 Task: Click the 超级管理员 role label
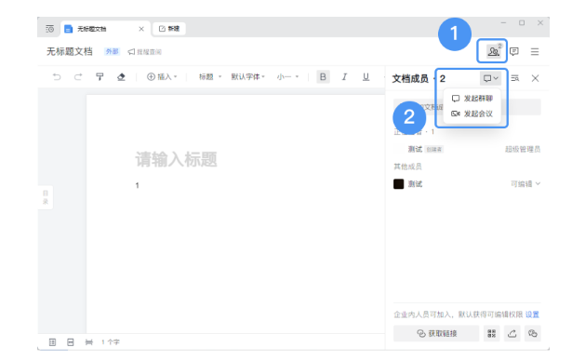tap(523, 149)
